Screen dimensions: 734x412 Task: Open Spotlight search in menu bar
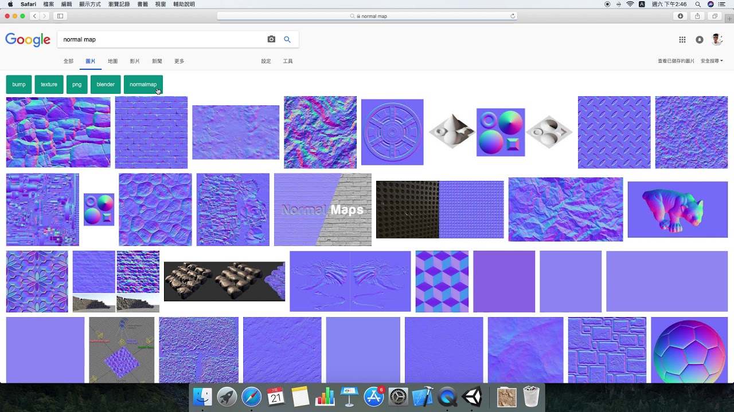(698, 4)
